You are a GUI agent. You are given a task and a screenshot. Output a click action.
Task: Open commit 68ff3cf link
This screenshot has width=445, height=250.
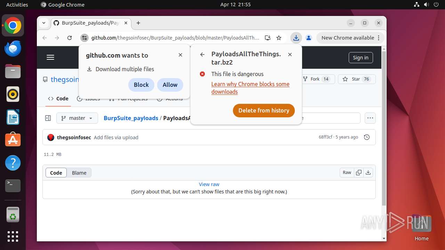[325, 137]
